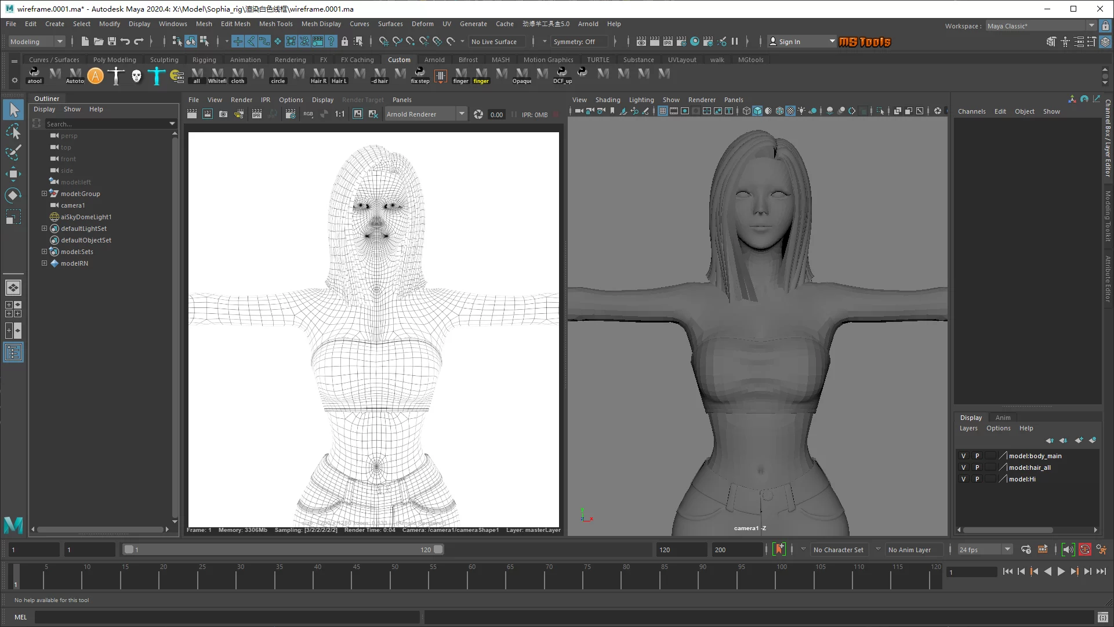
Task: Expand the defaultLightSet node
Action: [44, 229]
